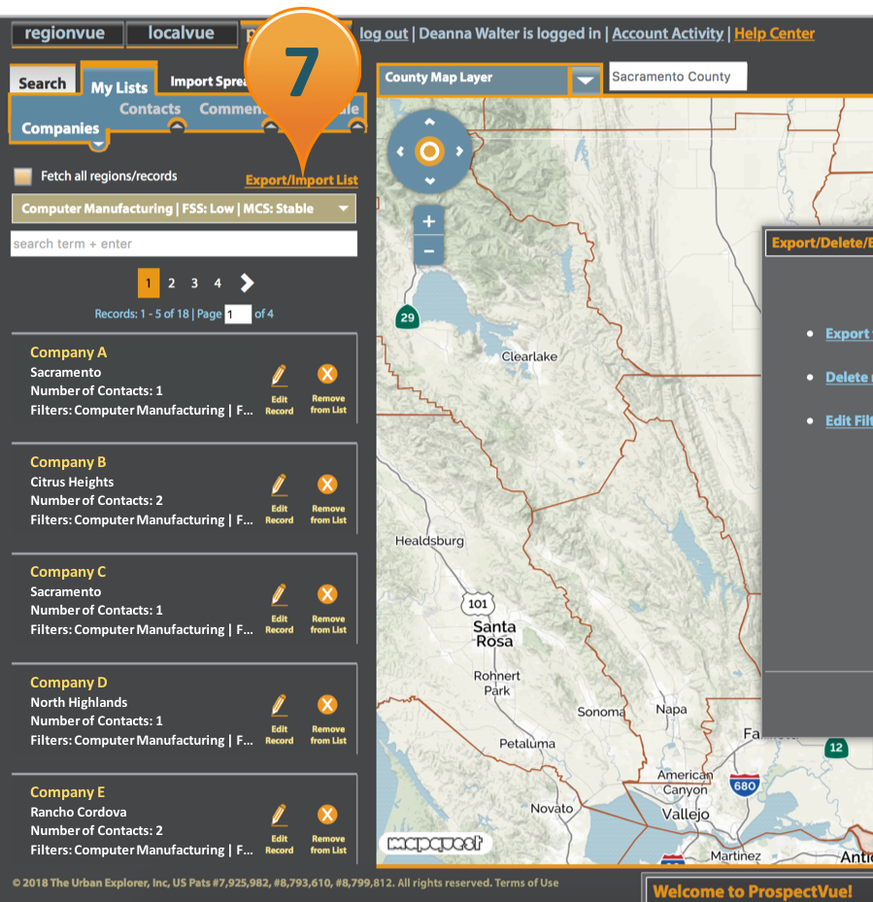
Task: Pan the map up arrow
Action: pos(429,122)
